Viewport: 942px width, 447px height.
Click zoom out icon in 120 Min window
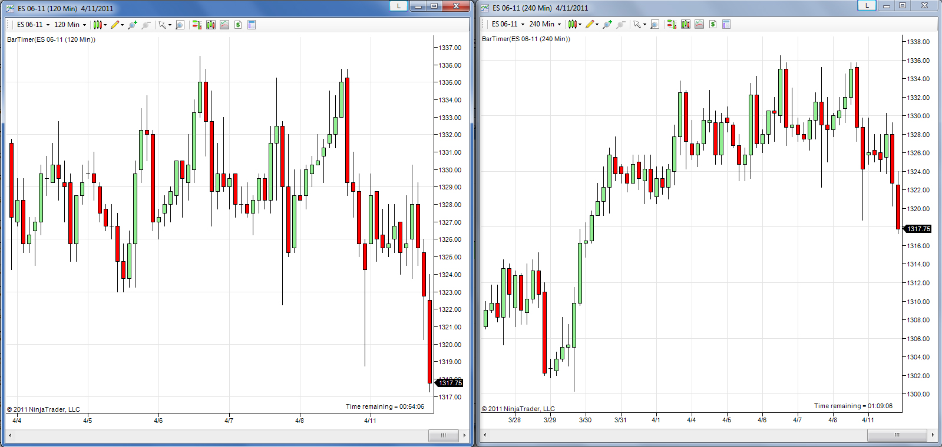pos(146,25)
